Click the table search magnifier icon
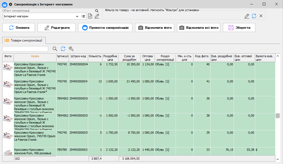The height and width of the screenshot is (164, 283). pyautogui.click(x=55, y=49)
